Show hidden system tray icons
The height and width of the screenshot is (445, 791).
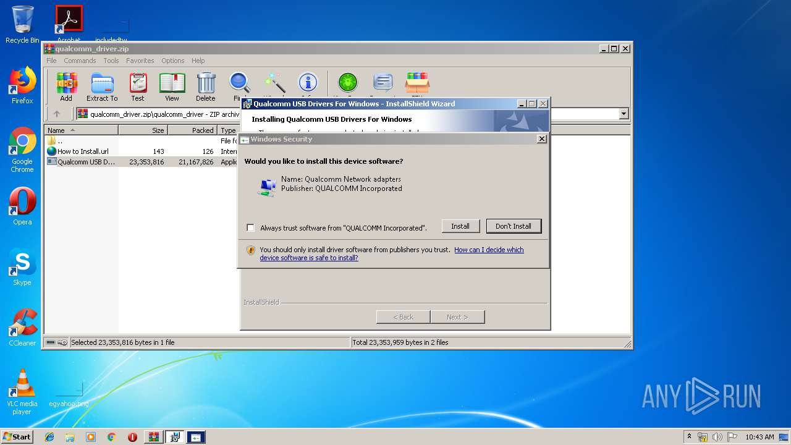tap(689, 437)
